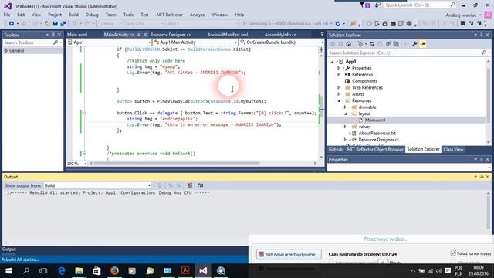The width and height of the screenshot is (494, 278).
Task: Toggle auto-hide pin on Toolbox panel
Action: tap(53, 35)
